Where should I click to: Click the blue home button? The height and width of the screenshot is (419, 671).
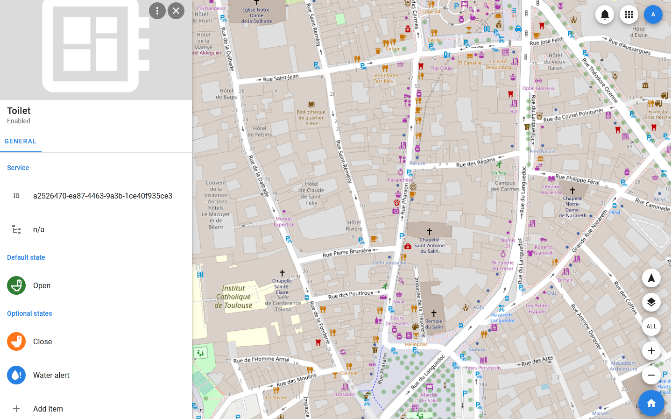(x=651, y=403)
